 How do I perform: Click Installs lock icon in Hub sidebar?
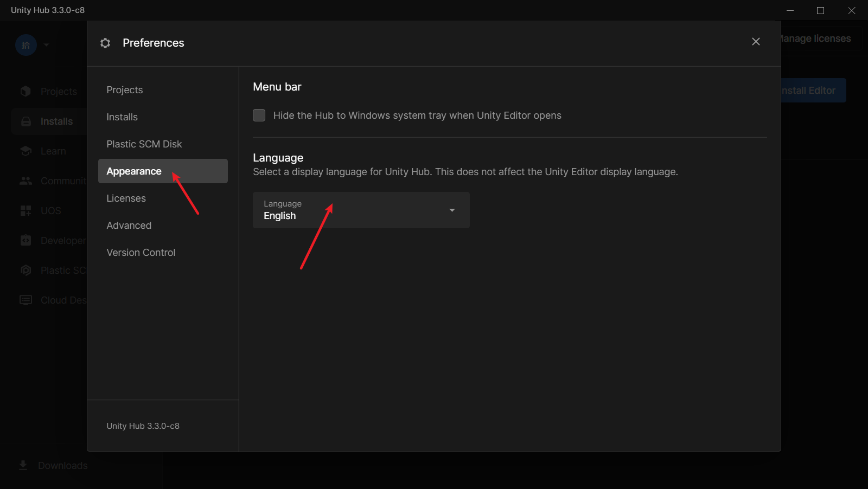click(25, 121)
